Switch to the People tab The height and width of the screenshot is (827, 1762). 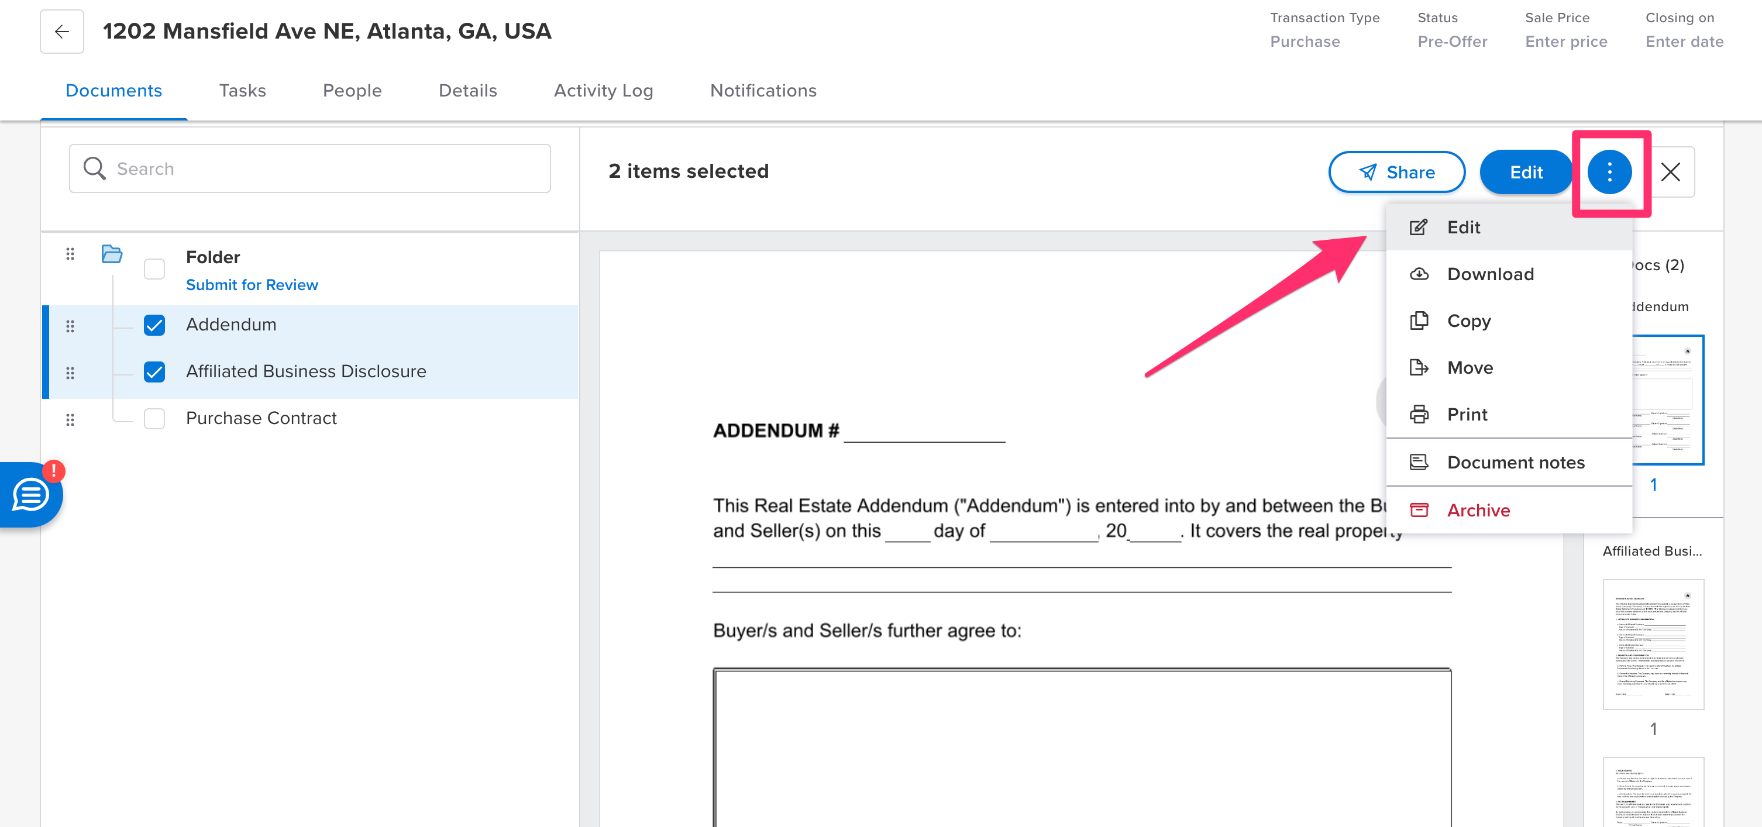pyautogui.click(x=352, y=90)
